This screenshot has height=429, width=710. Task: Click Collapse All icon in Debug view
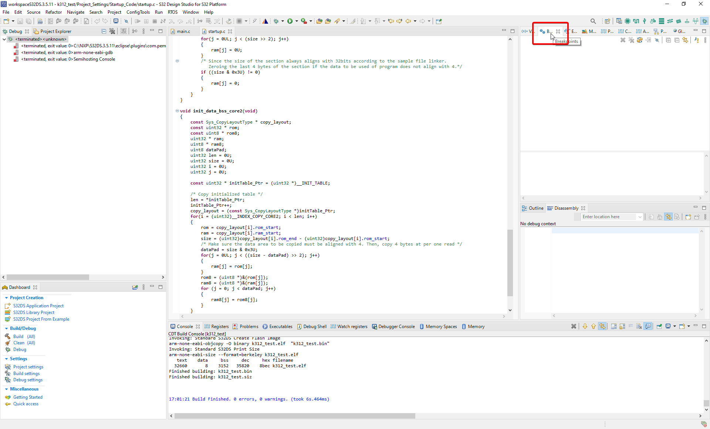(104, 31)
